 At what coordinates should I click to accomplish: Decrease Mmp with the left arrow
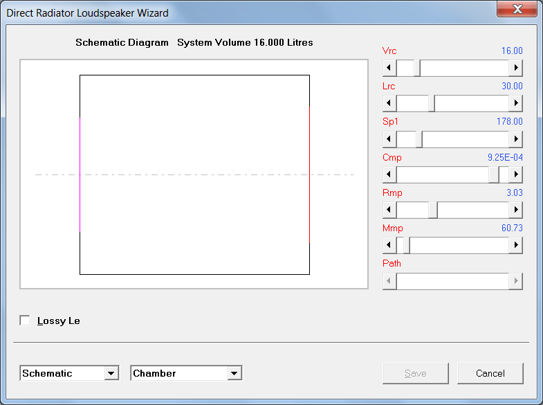(x=389, y=245)
